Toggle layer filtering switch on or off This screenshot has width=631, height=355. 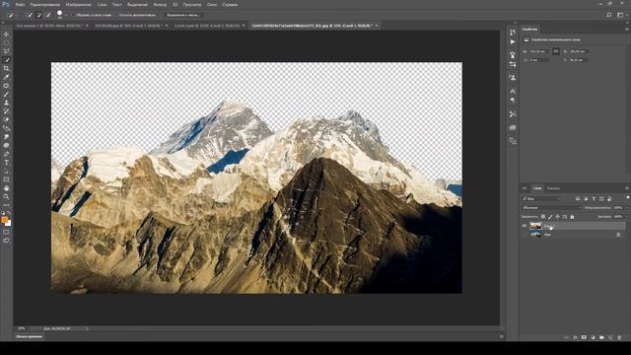(x=627, y=198)
